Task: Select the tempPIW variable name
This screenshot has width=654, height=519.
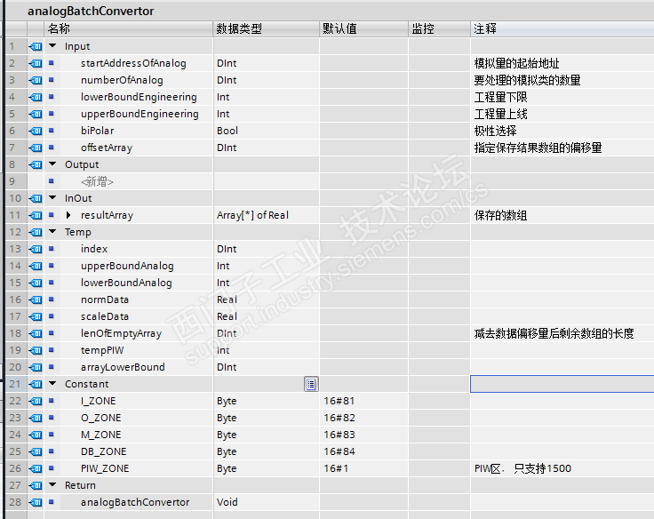Action: point(102,350)
